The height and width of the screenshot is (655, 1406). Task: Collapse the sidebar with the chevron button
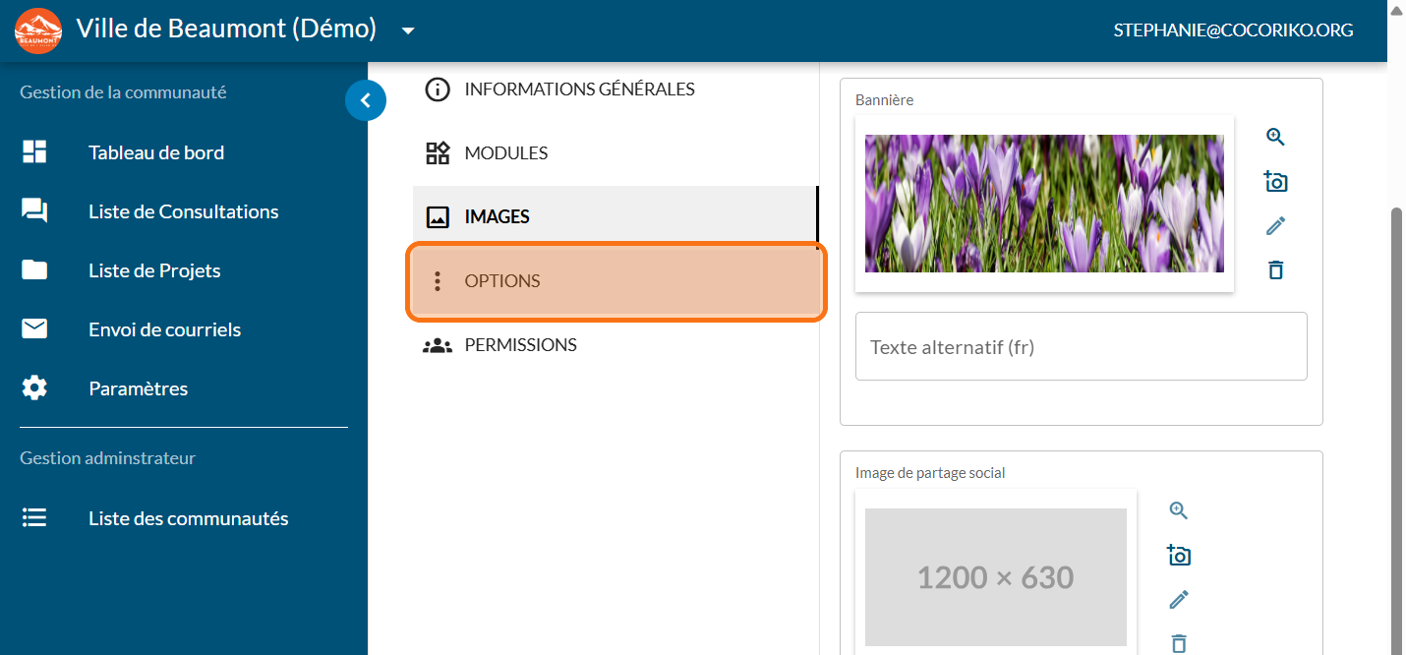click(x=366, y=99)
